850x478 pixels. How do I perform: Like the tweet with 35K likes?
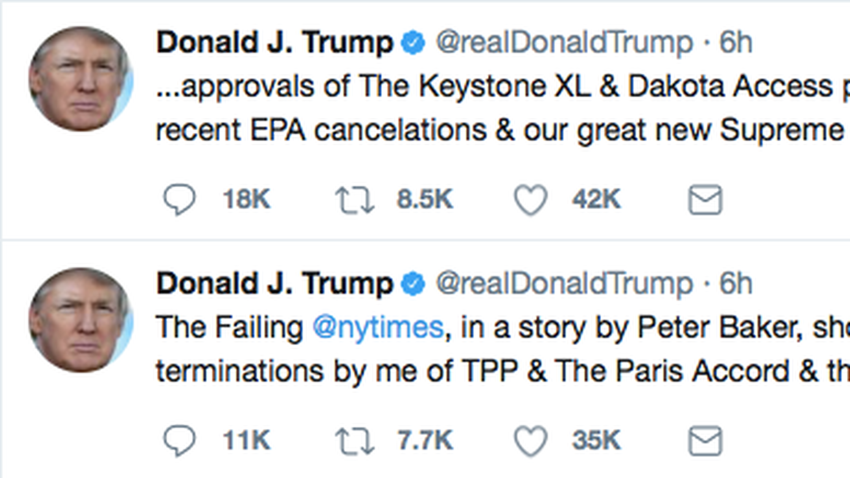pyautogui.click(x=530, y=441)
